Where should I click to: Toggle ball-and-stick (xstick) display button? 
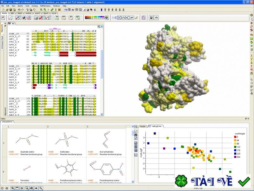tap(17, 18)
